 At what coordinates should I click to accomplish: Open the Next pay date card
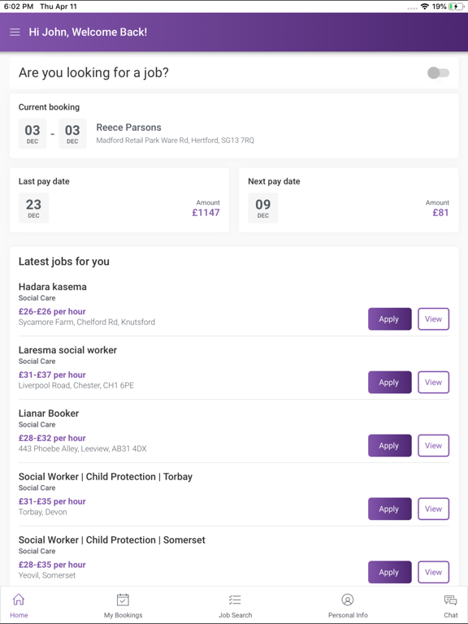pos(349,200)
